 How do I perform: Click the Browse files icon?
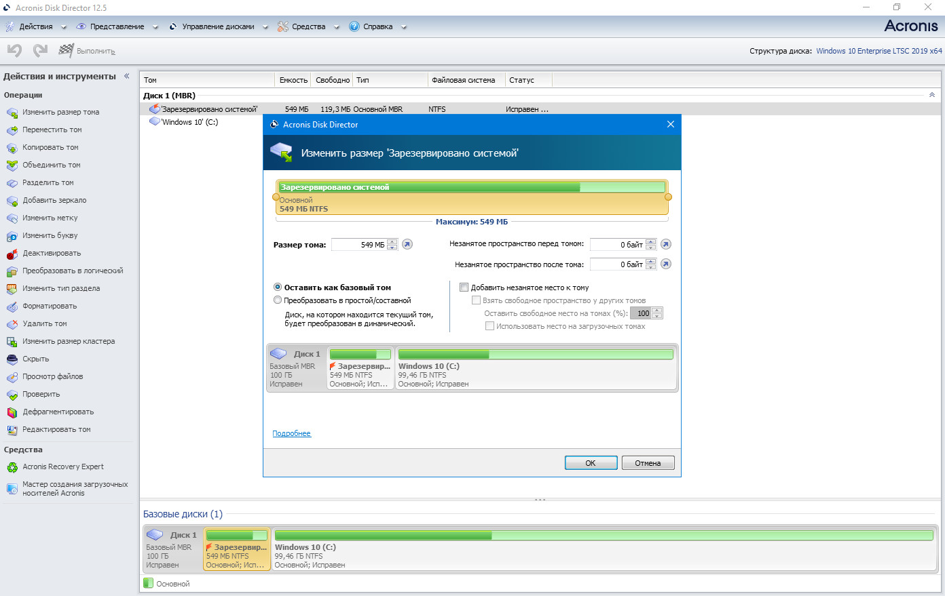(12, 377)
